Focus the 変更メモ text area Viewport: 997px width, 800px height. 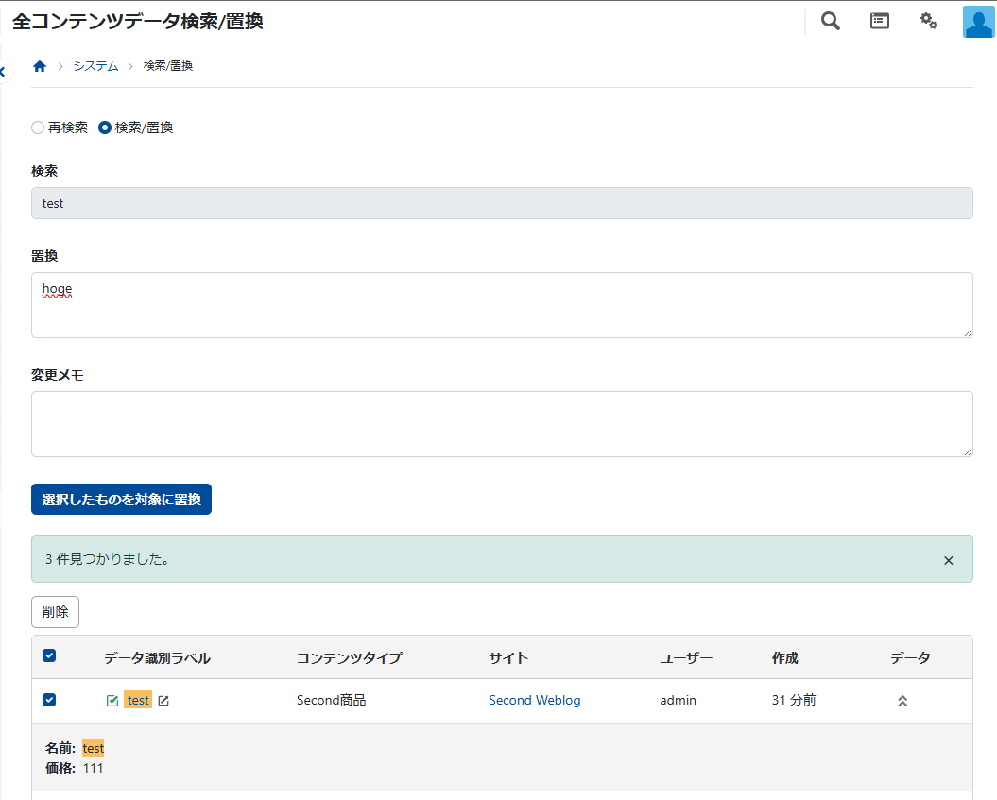tap(502, 424)
